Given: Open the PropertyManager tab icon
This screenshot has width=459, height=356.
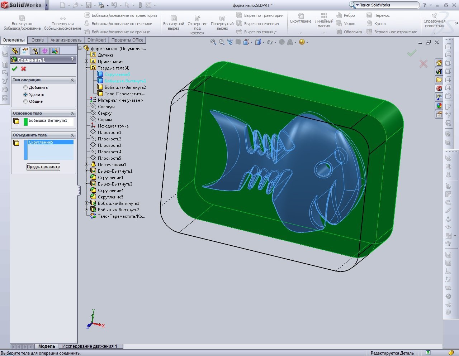Looking at the screenshot, I should coord(24,51).
